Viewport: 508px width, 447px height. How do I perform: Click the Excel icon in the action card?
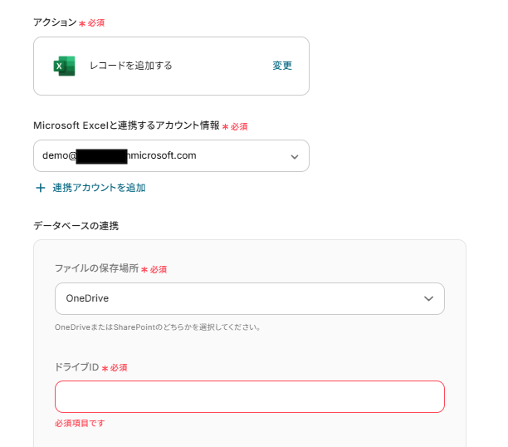pos(64,66)
